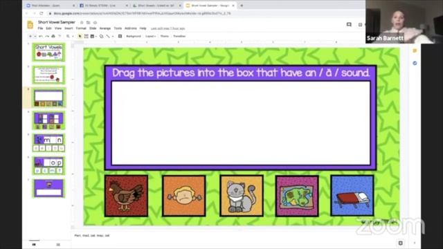
Task: Select the line tool icon
Action: pos(108,36)
